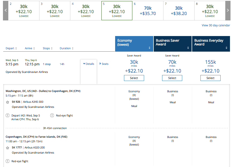Viewport: 234px width, 167px height.
Task: Switch to Business Saver Award column
Action: click(172, 44)
